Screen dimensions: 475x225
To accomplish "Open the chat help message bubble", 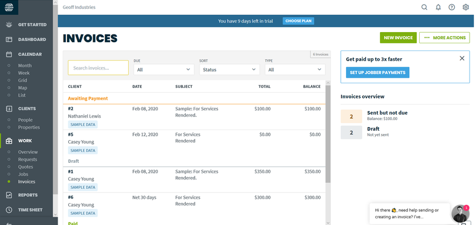I will (410, 214).
